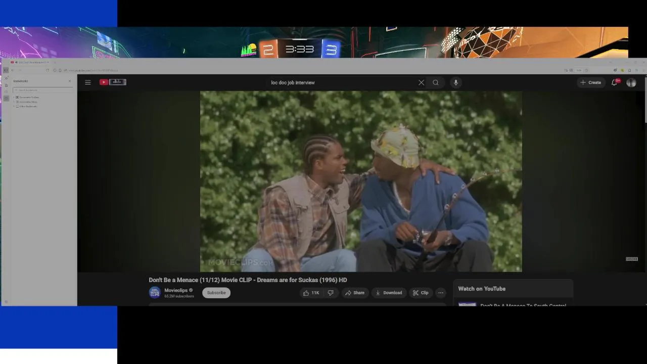Screen dimensions: 647x364
Task: Pause the video by clicking player
Action: (361, 181)
